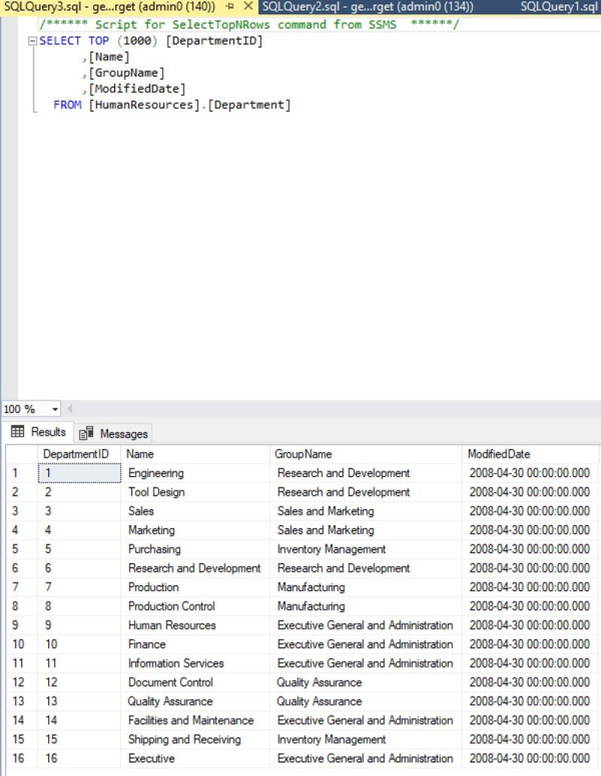Viewport: 601px width, 776px height.
Task: Select the Tool Design cell
Action: (196, 492)
